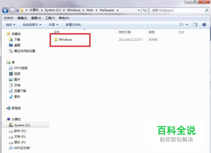This screenshot has height=153, width=211.
Task: Click the folder icon in address bar
Action: click(x=22, y=10)
